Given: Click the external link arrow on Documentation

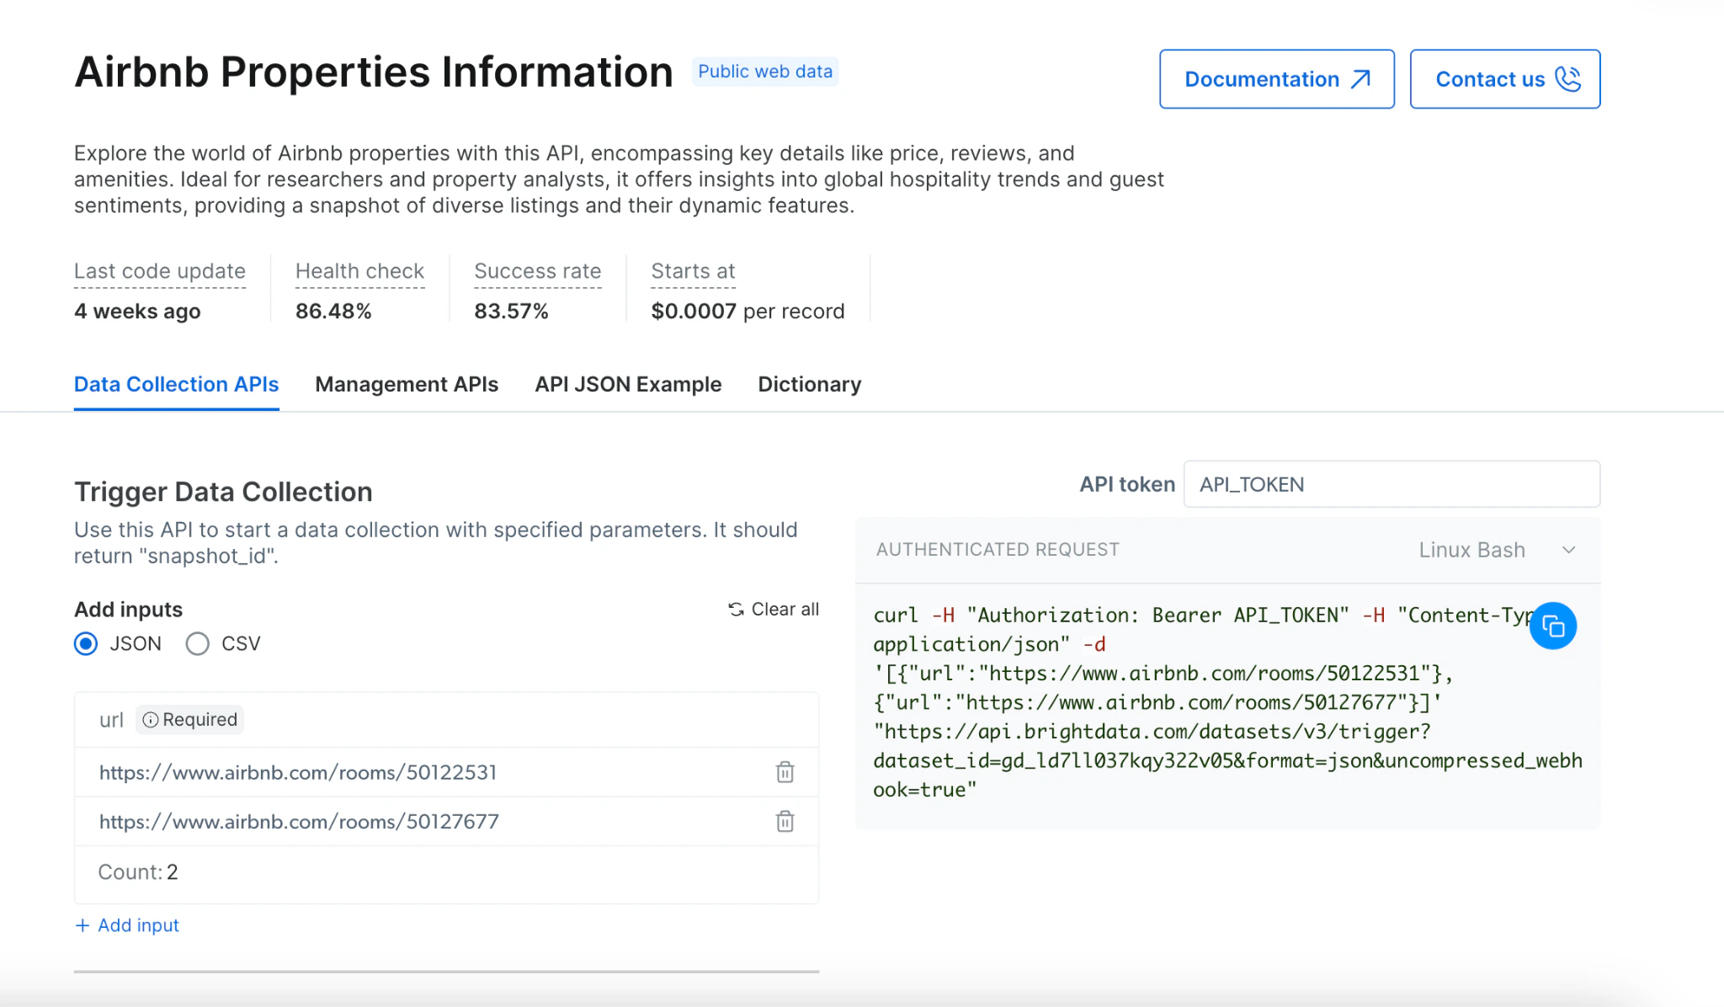Looking at the screenshot, I should [1360, 79].
